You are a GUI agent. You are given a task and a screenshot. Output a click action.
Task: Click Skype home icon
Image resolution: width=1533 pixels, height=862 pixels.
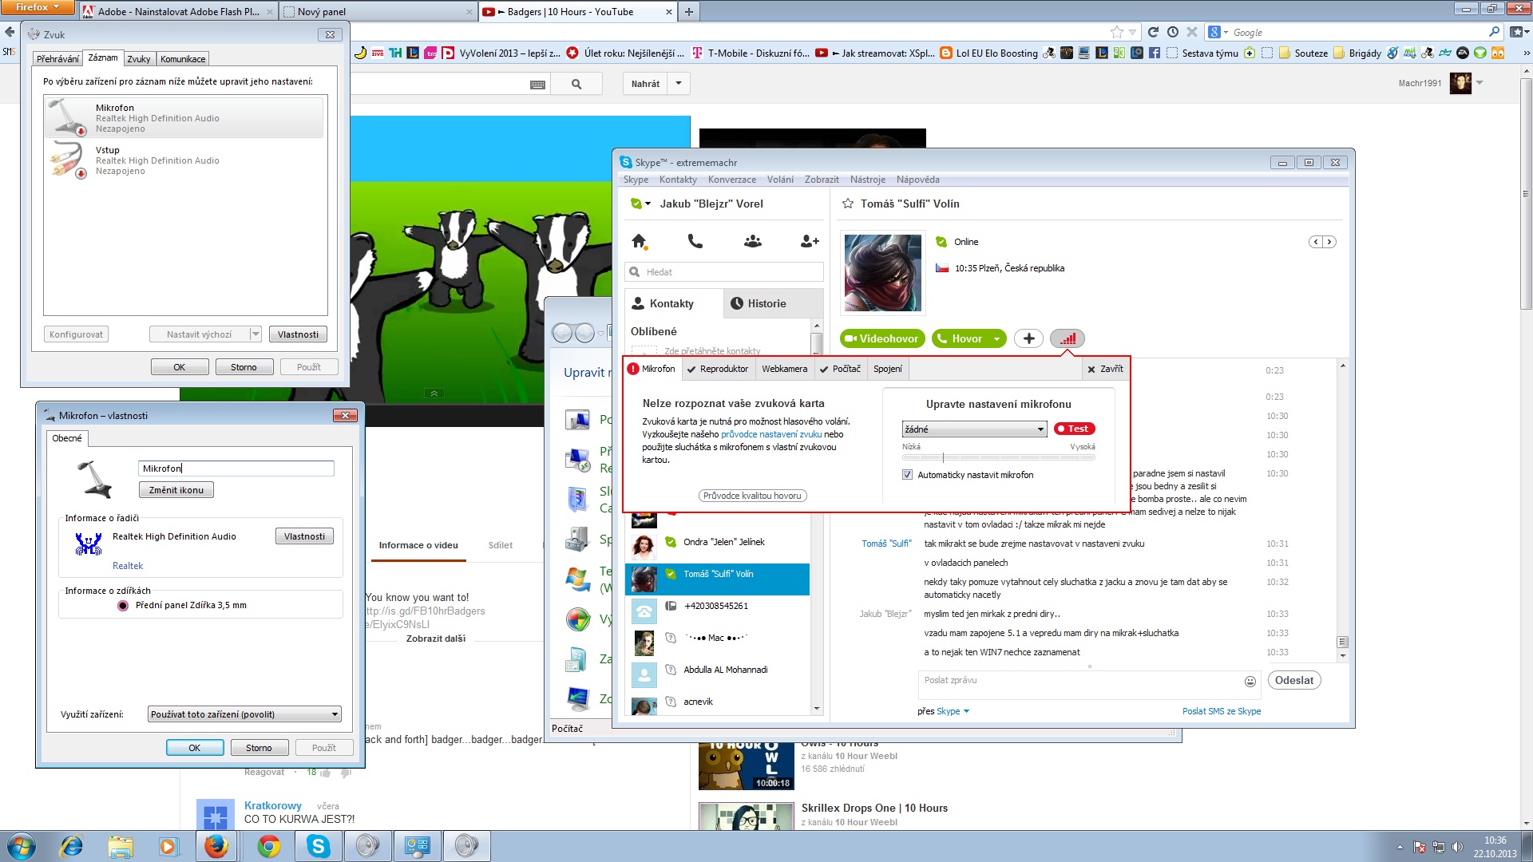(x=639, y=241)
